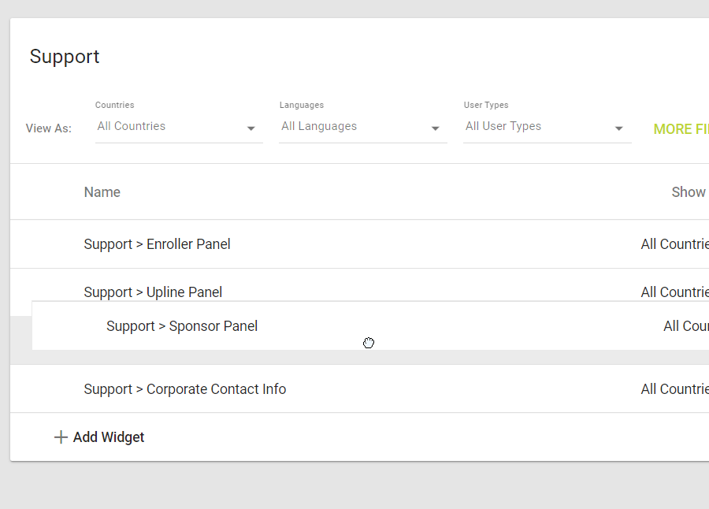Image resolution: width=709 pixels, height=509 pixels.
Task: Click Show value in Corporate Contact Info row
Action: point(675,389)
